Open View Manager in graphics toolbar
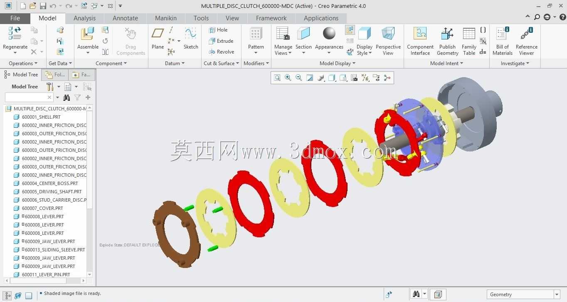 tap(354, 78)
